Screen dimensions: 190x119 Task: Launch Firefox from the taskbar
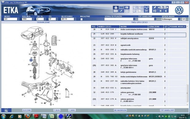28,116
